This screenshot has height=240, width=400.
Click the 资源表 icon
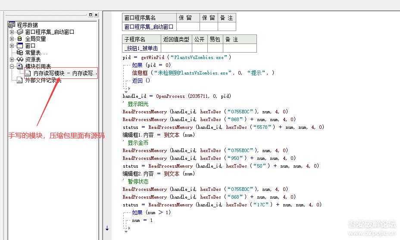point(20,59)
